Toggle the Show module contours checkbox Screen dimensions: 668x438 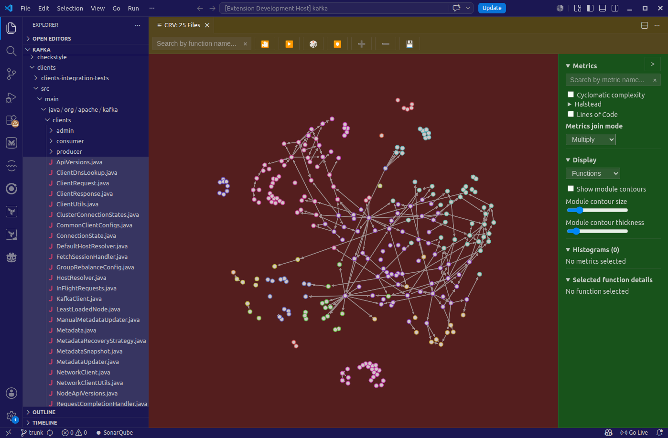point(571,189)
